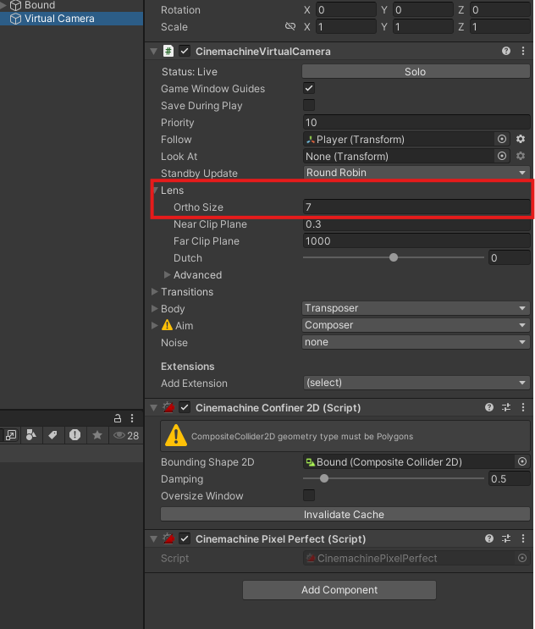Pick Follow target with object picker
Image resolution: width=535 pixels, height=629 pixels.
tap(502, 139)
